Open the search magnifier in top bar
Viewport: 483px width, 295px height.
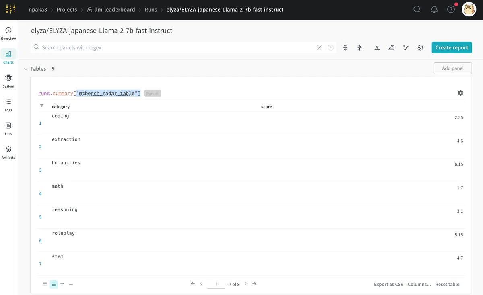[417, 9]
